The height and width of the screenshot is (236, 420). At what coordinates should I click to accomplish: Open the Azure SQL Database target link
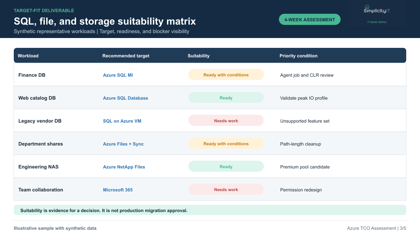[x=125, y=98]
